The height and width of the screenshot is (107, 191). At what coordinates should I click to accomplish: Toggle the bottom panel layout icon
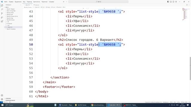(x=171, y=2)
